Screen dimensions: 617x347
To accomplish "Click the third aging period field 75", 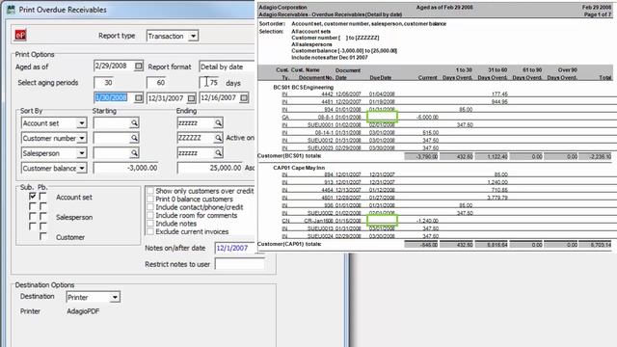I will [x=209, y=83].
